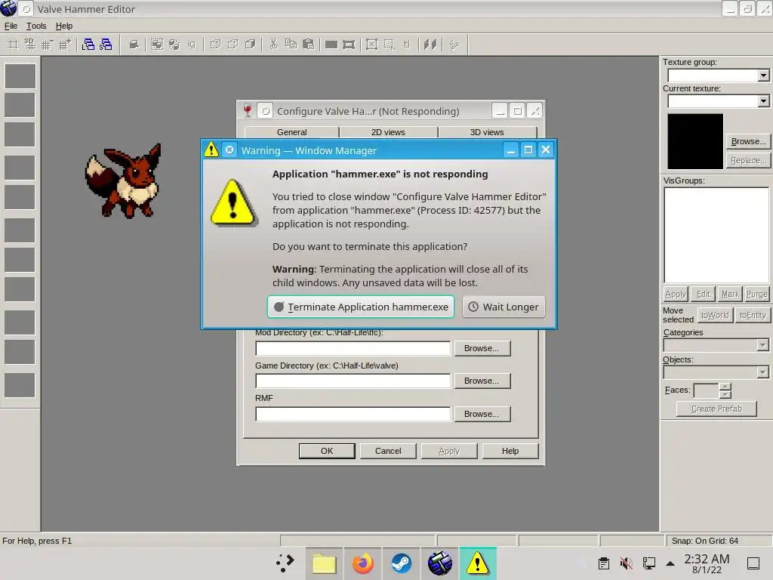Image resolution: width=773 pixels, height=580 pixels.
Task: Click the Create Prefab button
Action: pyautogui.click(x=716, y=409)
